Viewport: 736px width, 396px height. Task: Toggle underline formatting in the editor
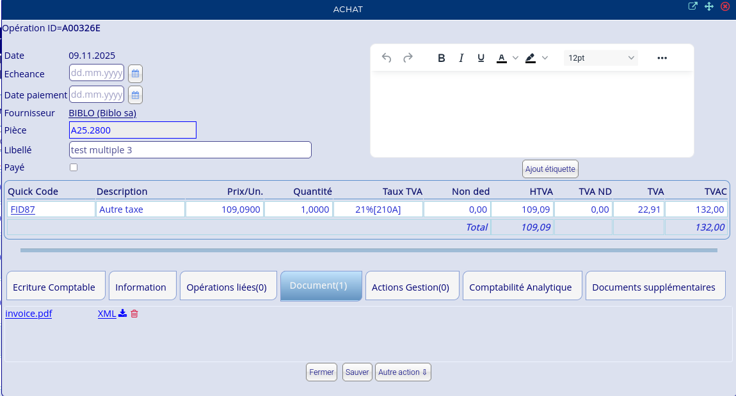(481, 58)
